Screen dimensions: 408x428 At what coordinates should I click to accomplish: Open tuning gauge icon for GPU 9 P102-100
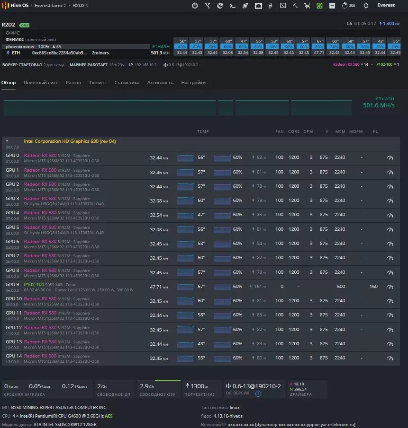tap(390, 287)
